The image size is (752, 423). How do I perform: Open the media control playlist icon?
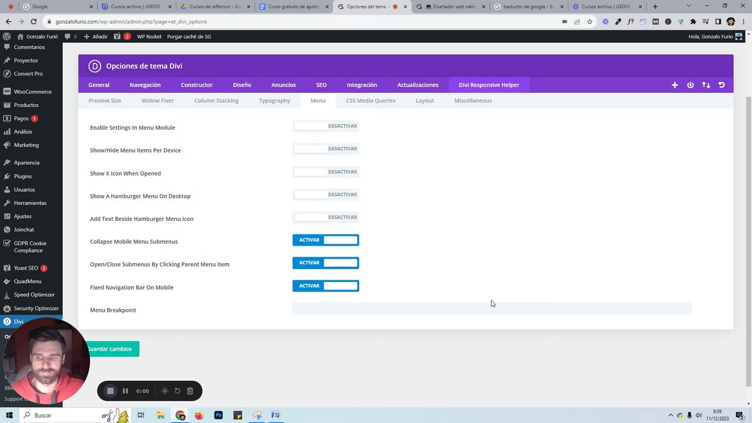click(706, 22)
